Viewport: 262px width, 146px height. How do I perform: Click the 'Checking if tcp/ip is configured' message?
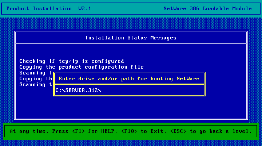pos(72,61)
